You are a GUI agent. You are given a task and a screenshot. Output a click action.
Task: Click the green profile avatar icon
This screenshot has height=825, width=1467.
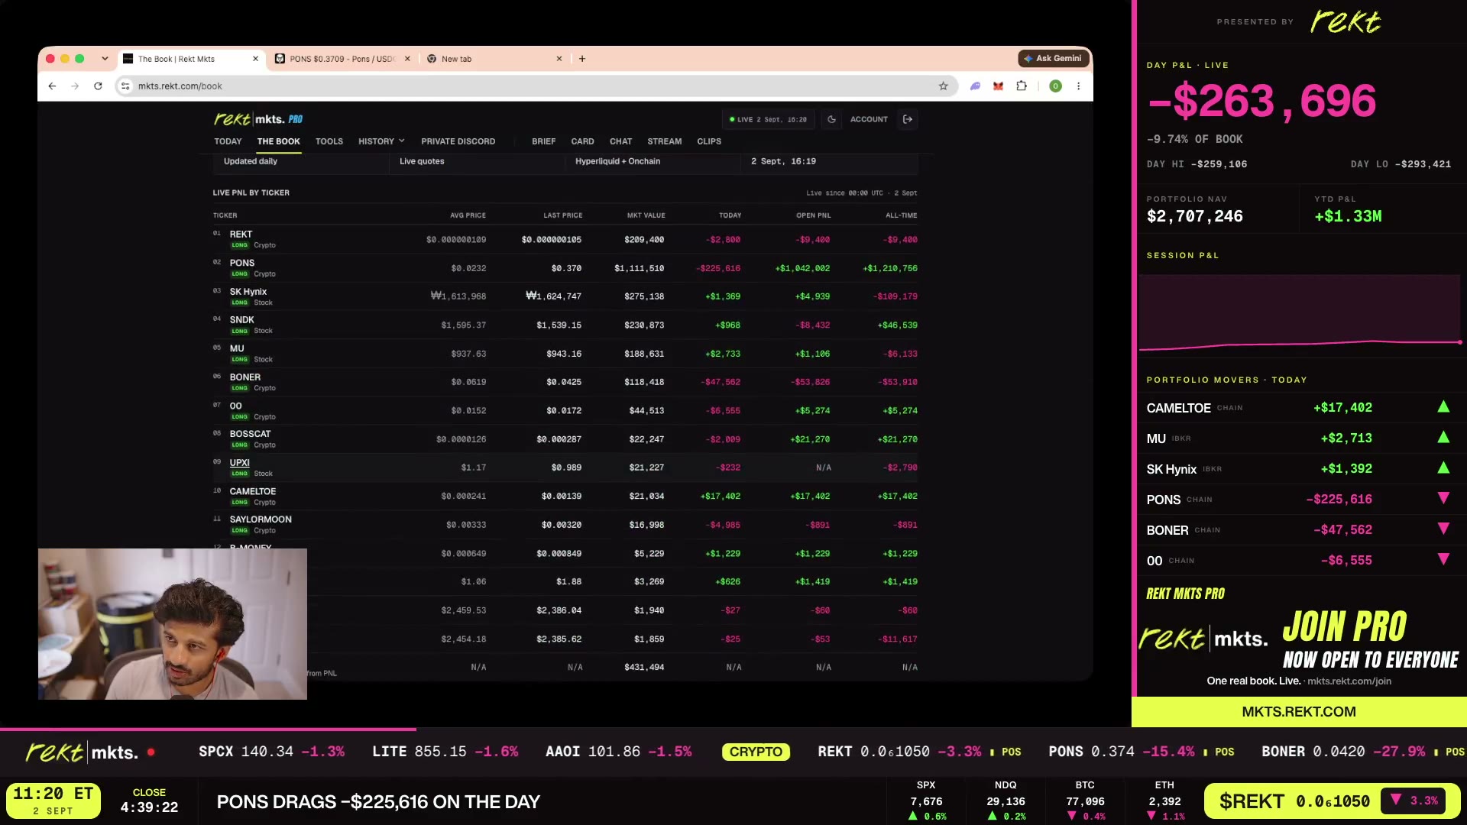coord(1055,86)
